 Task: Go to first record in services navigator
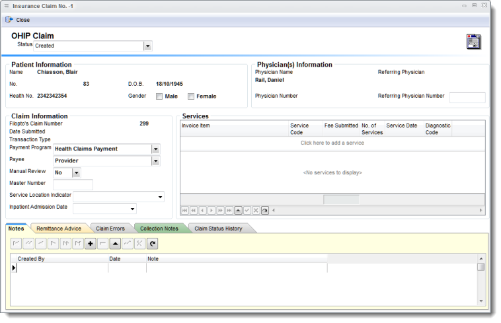pyautogui.click(x=185, y=210)
